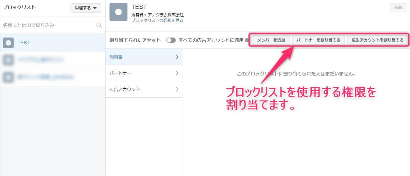Click the second blurred blocklist icon

point(8,60)
